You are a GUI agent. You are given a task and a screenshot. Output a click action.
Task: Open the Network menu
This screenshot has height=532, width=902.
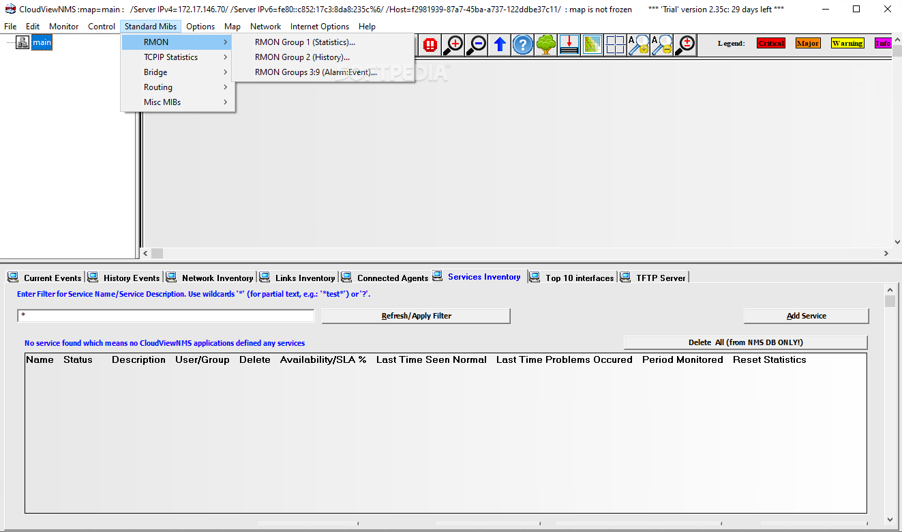click(x=265, y=27)
